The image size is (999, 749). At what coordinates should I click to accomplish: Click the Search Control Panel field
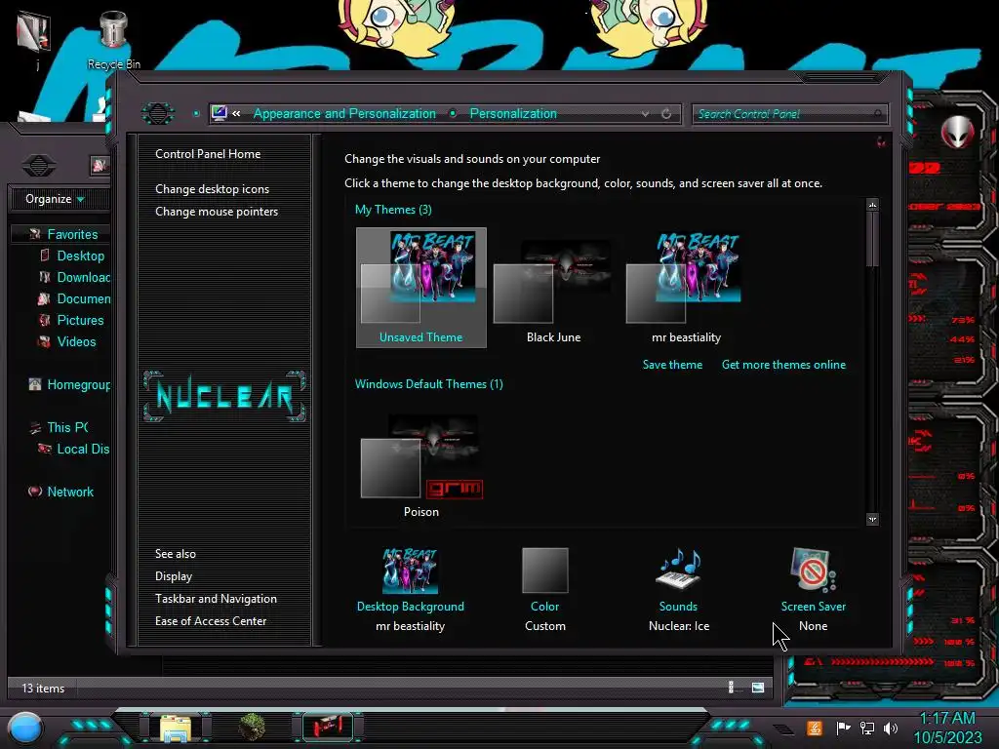(x=789, y=114)
